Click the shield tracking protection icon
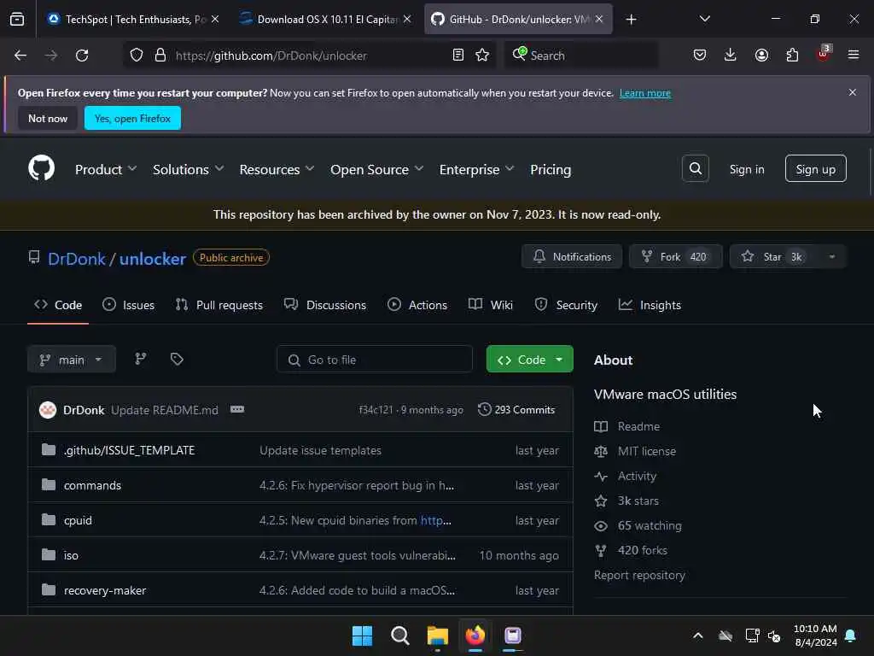This screenshot has width=874, height=656. [x=137, y=56]
